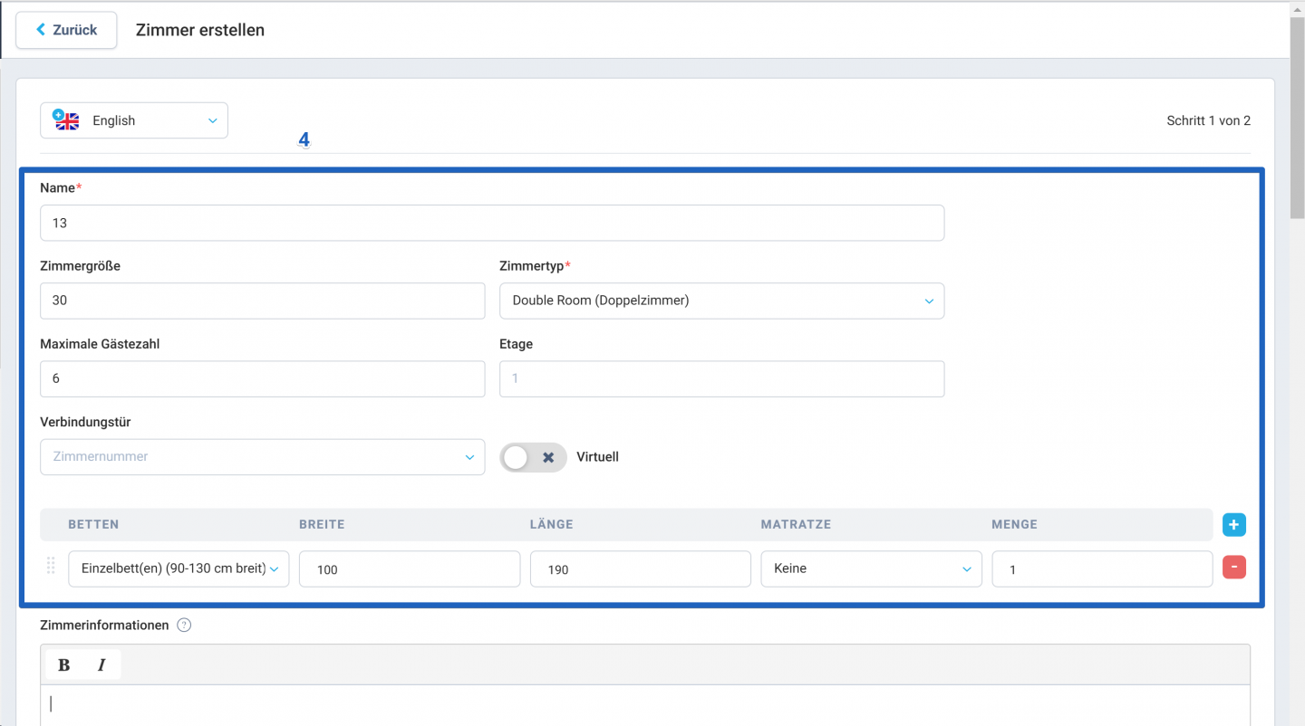1305x726 pixels.
Task: Click the UK flag language icon
Action: pos(66,120)
